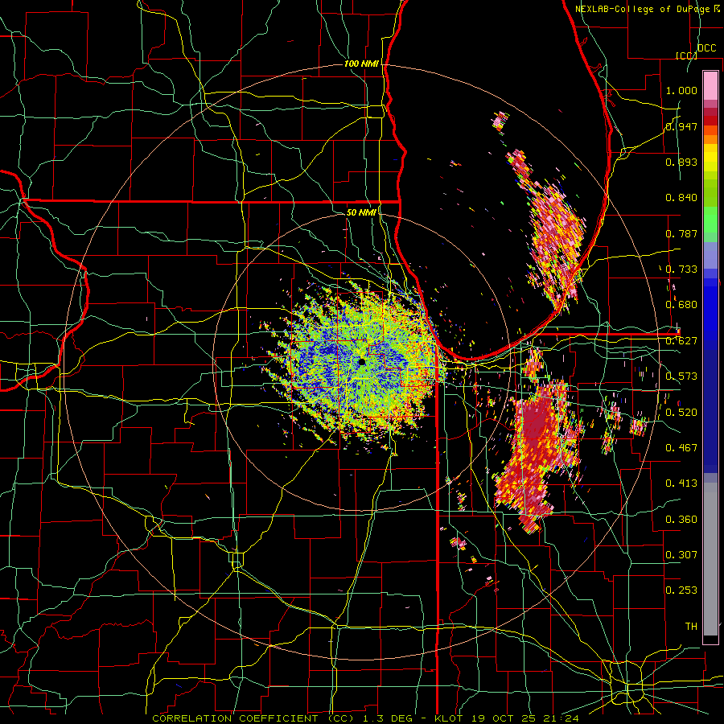
Task: Click the pink top segment of the color bar
Action: click(710, 85)
